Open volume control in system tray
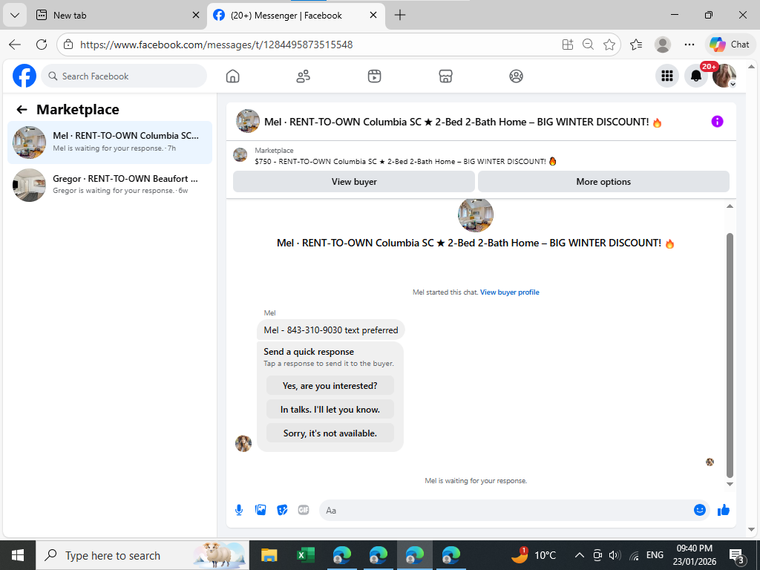Image resolution: width=760 pixels, height=570 pixels. (x=615, y=555)
